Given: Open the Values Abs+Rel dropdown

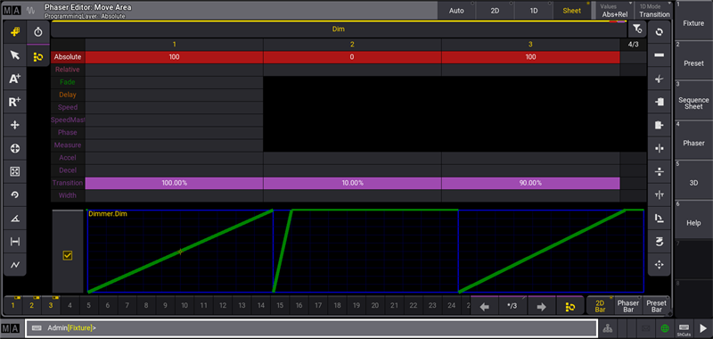Looking at the screenshot, I should 615,11.
